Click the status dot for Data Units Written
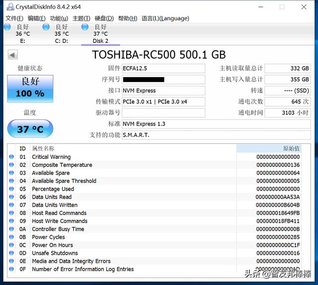This screenshot has height=285, width=318. 11,205
